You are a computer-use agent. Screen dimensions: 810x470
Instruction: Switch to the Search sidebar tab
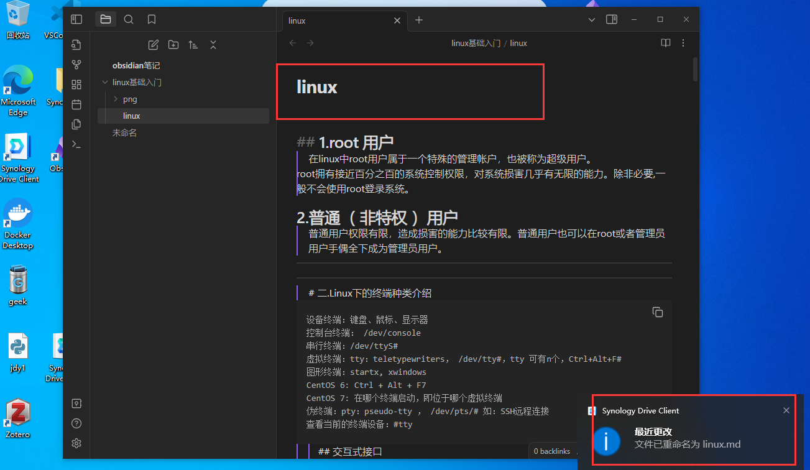(129, 19)
